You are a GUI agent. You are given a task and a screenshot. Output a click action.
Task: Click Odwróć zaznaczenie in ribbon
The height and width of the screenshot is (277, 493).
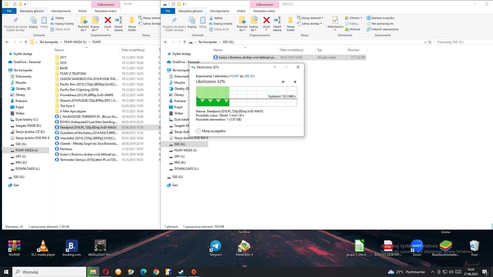click(383, 29)
